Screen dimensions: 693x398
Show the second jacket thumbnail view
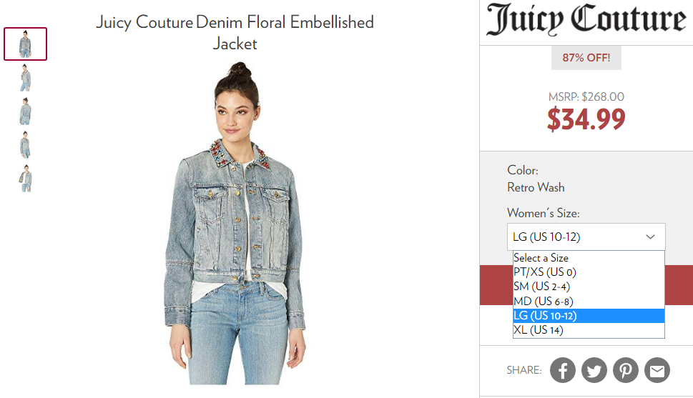coord(25,77)
